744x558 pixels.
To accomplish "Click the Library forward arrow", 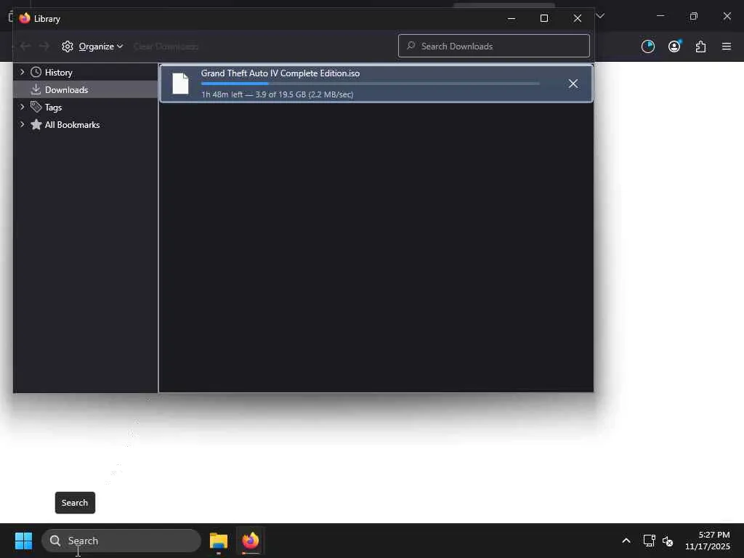I will point(44,46).
